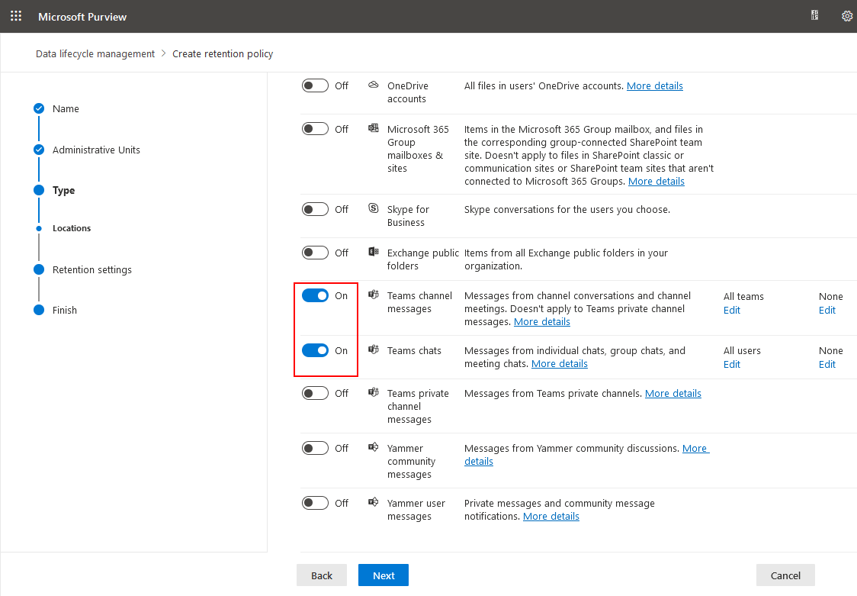Screen dimensions: 857x596
Task: Click the Name step checkmark icon
Action: [x=39, y=108]
